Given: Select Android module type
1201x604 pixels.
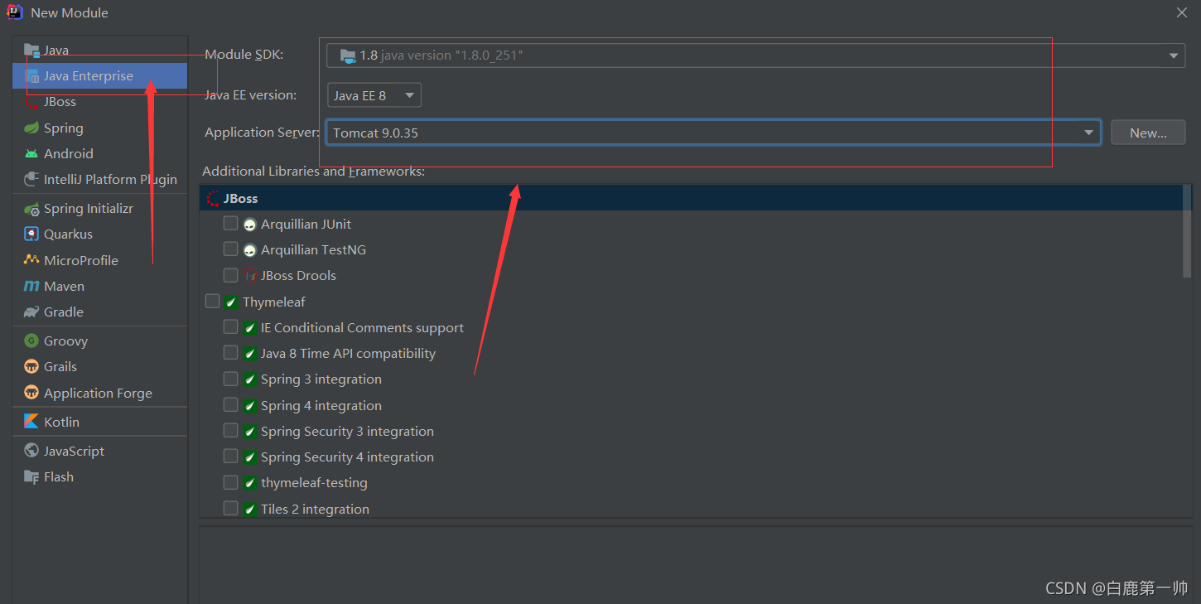Looking at the screenshot, I should pyautogui.click(x=99, y=153).
